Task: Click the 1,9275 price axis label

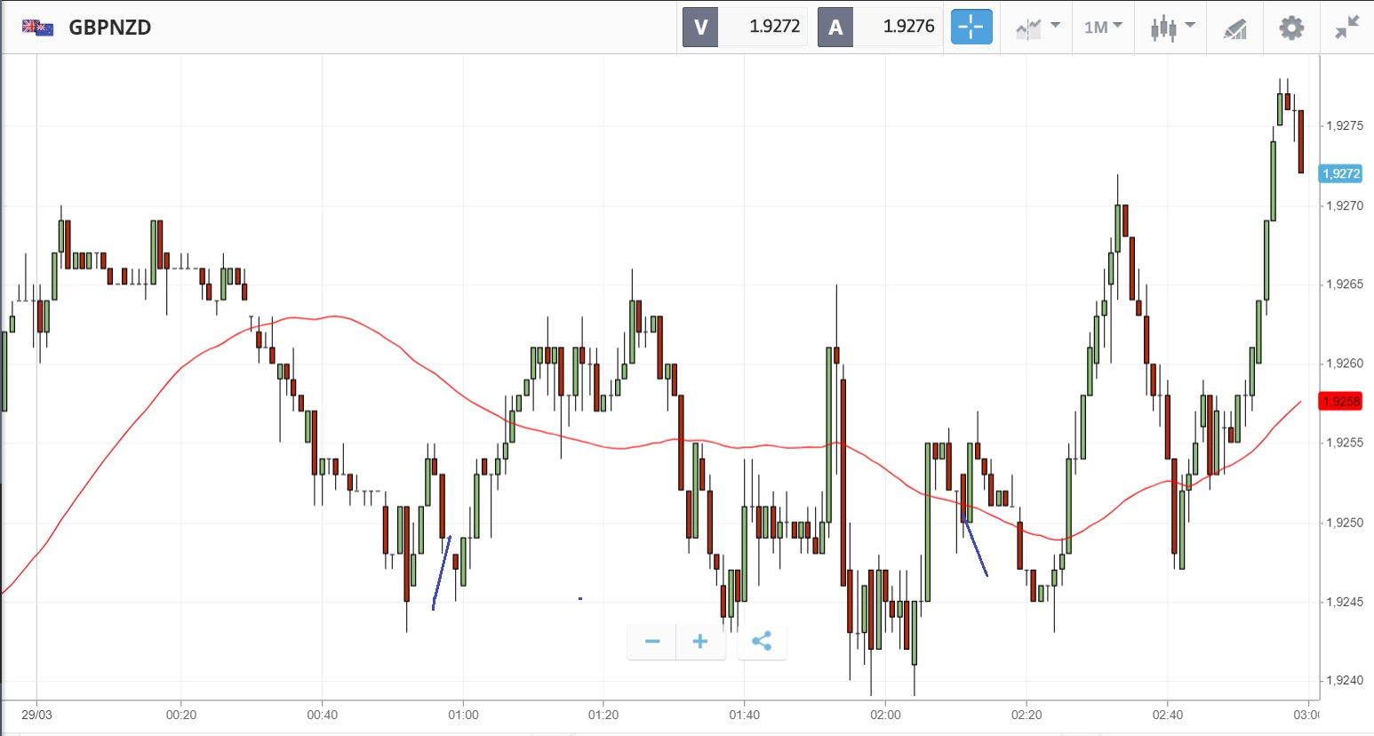Action: [x=1344, y=126]
